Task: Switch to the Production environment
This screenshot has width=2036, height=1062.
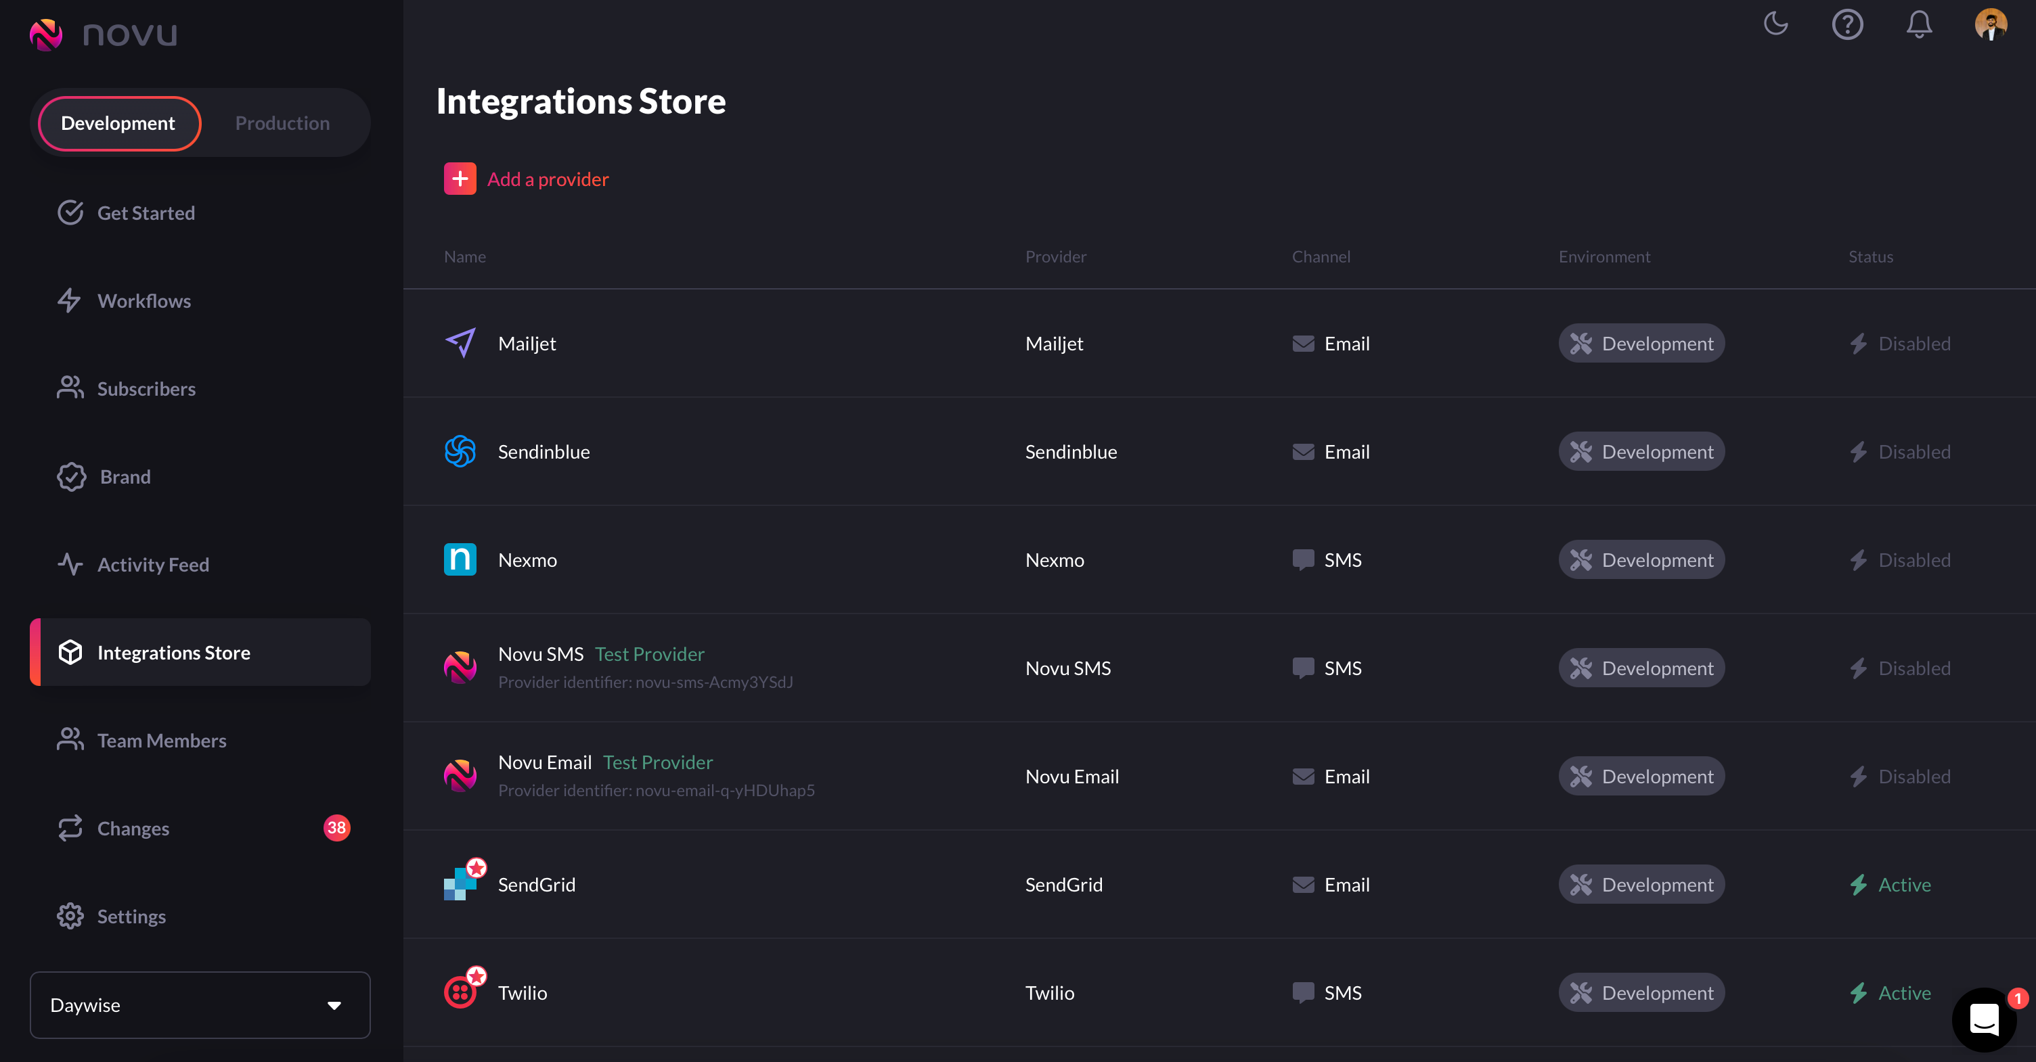Action: click(x=282, y=123)
